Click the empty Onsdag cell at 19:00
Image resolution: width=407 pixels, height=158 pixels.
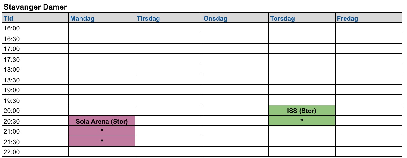click(x=235, y=90)
